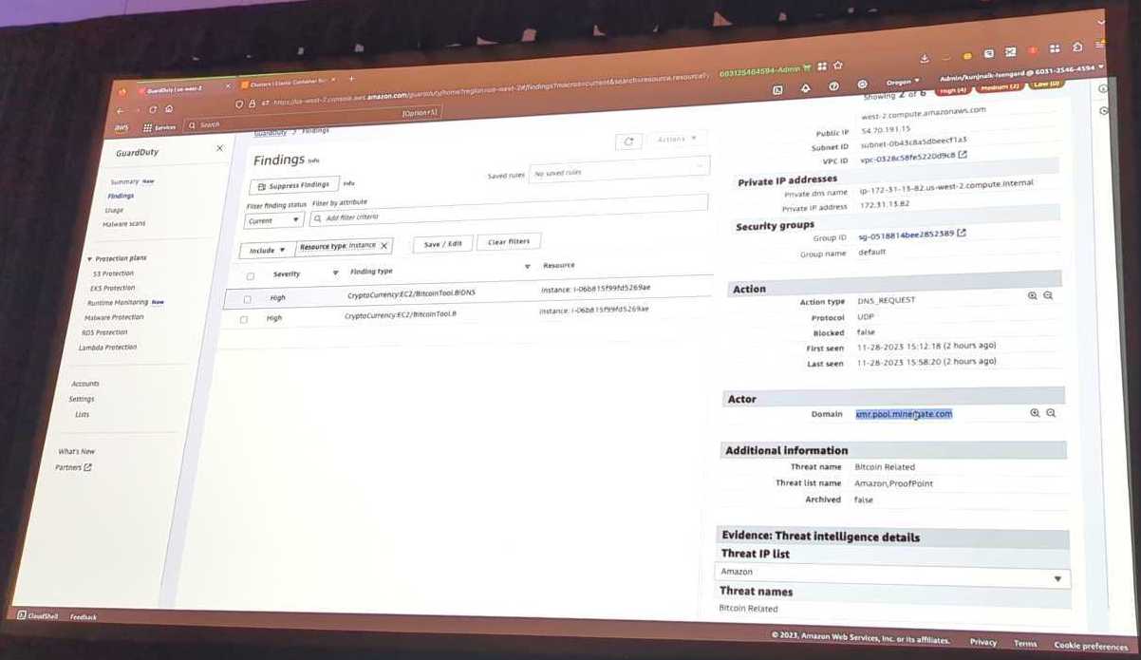Zoom in filter for xmr.pool domain

point(1035,413)
